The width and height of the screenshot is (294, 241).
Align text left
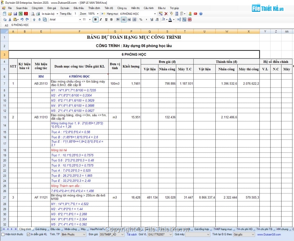(x=118, y=20)
